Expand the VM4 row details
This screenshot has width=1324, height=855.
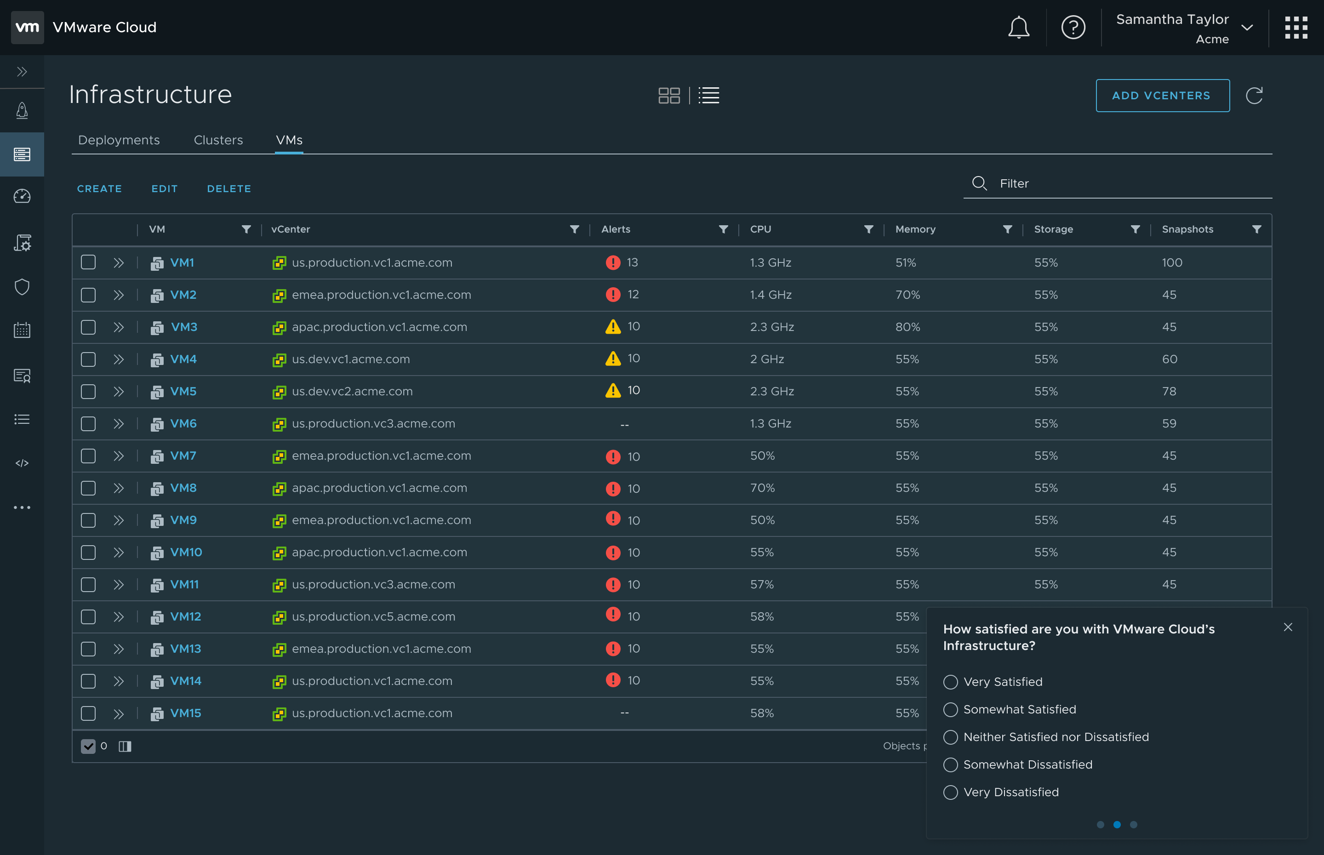pos(118,359)
